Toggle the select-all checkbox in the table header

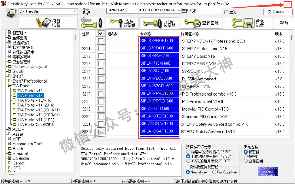(101, 34)
